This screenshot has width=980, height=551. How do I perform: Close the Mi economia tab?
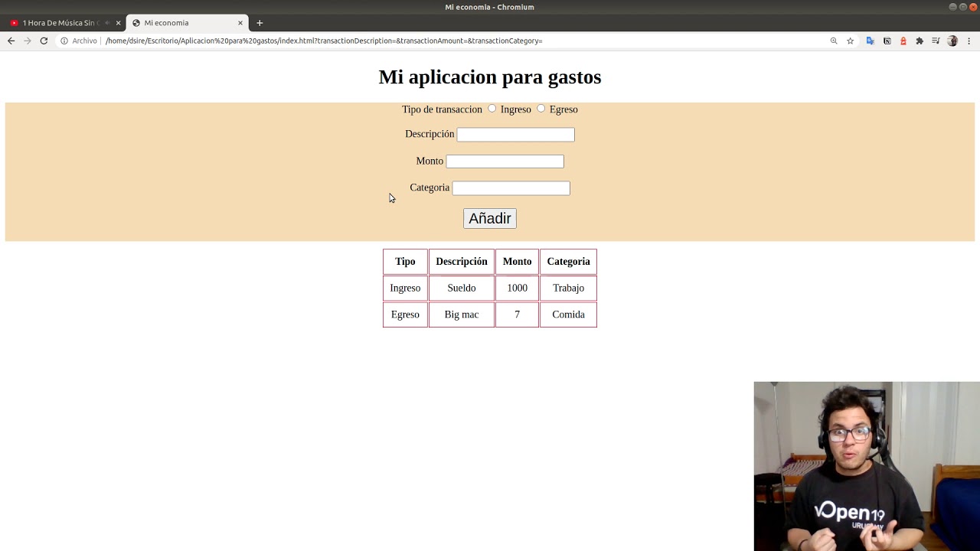240,23
